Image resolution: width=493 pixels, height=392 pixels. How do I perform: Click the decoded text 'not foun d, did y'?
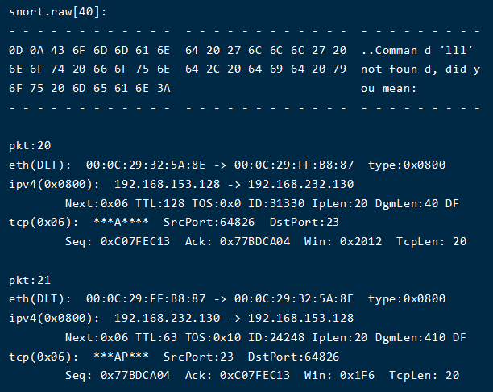click(420, 69)
